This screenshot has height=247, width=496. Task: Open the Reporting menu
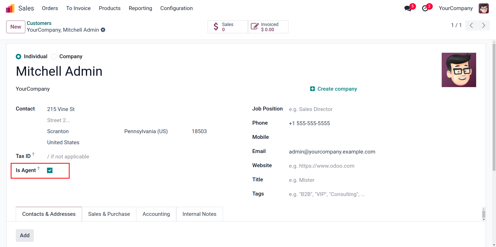pos(140,8)
